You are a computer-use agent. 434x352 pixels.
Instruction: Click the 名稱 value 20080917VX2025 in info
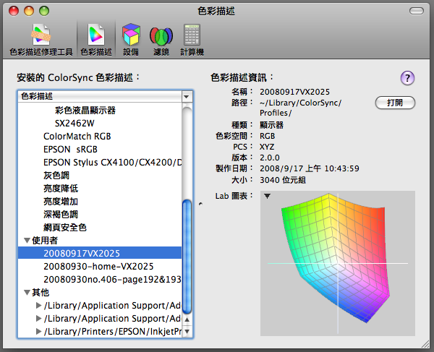(x=295, y=92)
